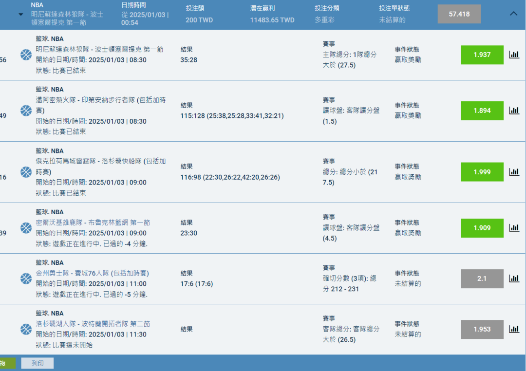Select result 116:98 (22:30,26:22,42:20,26:26)
Viewport: 526px width, 371px height.
(230, 177)
